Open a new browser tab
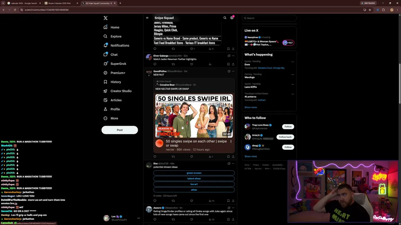Image resolution: width=401 pixels, height=225 pixels. pos(120,3)
